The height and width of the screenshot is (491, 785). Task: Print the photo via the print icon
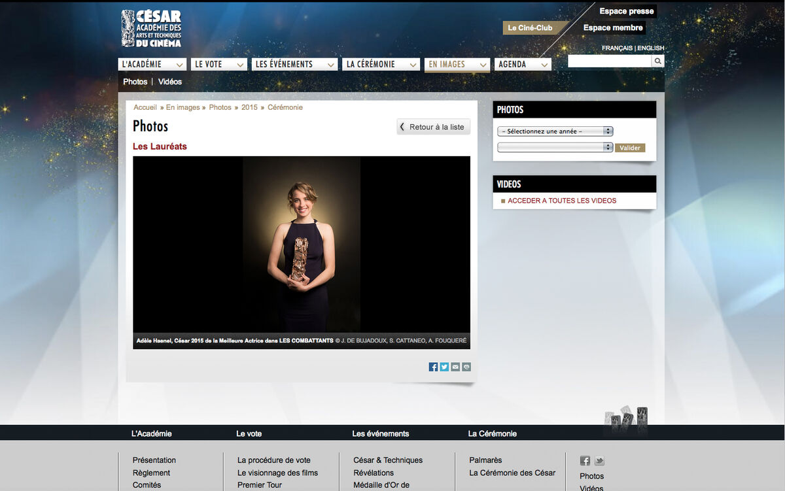point(466,367)
